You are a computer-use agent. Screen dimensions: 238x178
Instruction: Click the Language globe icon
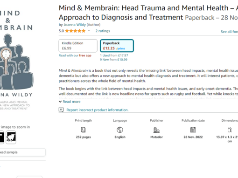pyautogui.click(x=120, y=130)
